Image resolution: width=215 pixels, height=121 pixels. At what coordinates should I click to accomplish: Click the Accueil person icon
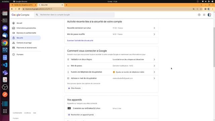pyautogui.click(x=13, y=23)
